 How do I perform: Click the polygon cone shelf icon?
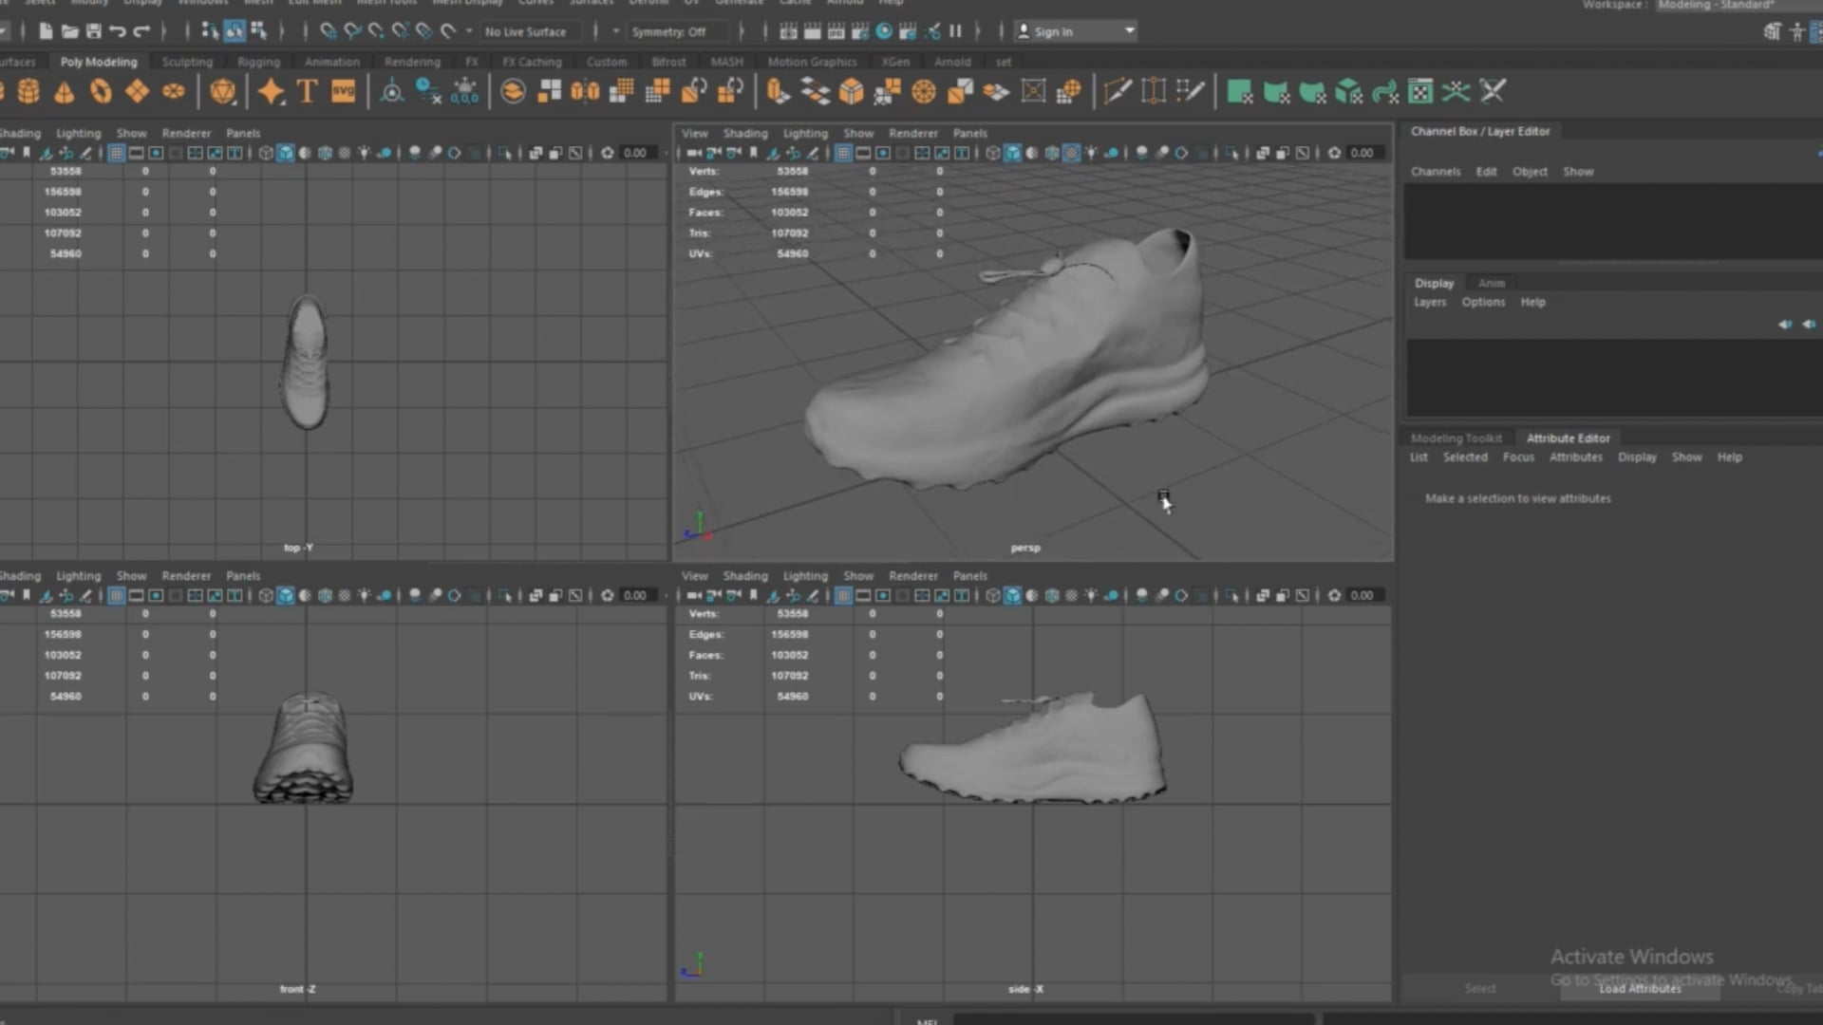(65, 92)
